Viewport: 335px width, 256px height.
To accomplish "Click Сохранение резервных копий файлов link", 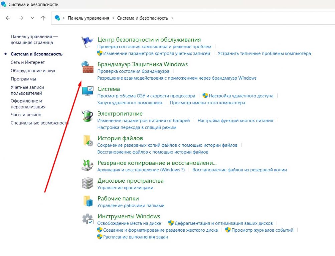I will pos(167,145).
